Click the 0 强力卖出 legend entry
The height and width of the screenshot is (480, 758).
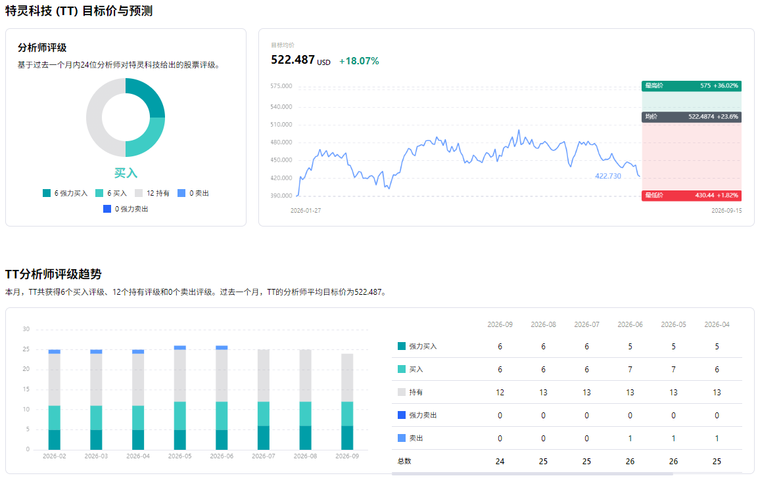(126, 209)
